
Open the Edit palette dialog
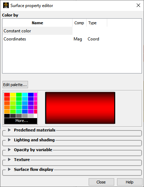pyautogui.click(x=15, y=85)
